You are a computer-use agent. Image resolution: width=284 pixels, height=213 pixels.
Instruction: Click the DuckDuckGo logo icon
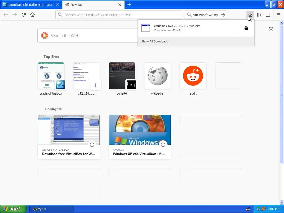pos(45,35)
